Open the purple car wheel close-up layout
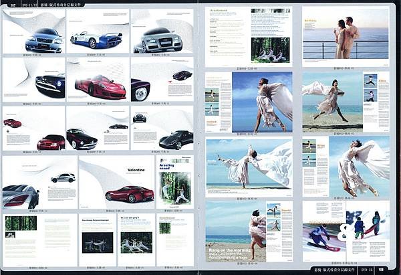401x275 pixels. [x=162, y=80]
